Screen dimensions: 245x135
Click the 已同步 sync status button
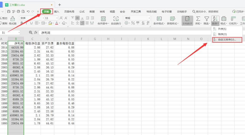239,11
